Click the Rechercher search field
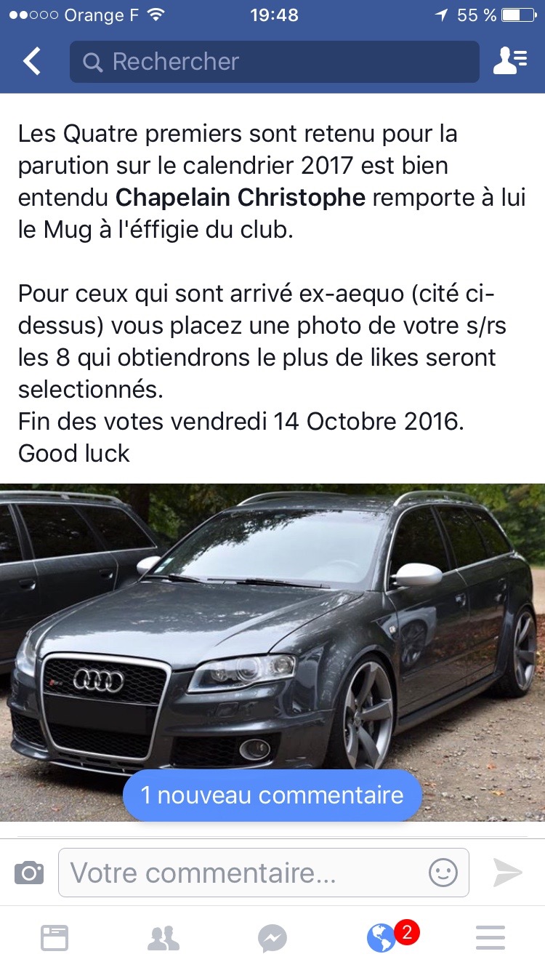The width and height of the screenshot is (545, 970). tap(275, 62)
